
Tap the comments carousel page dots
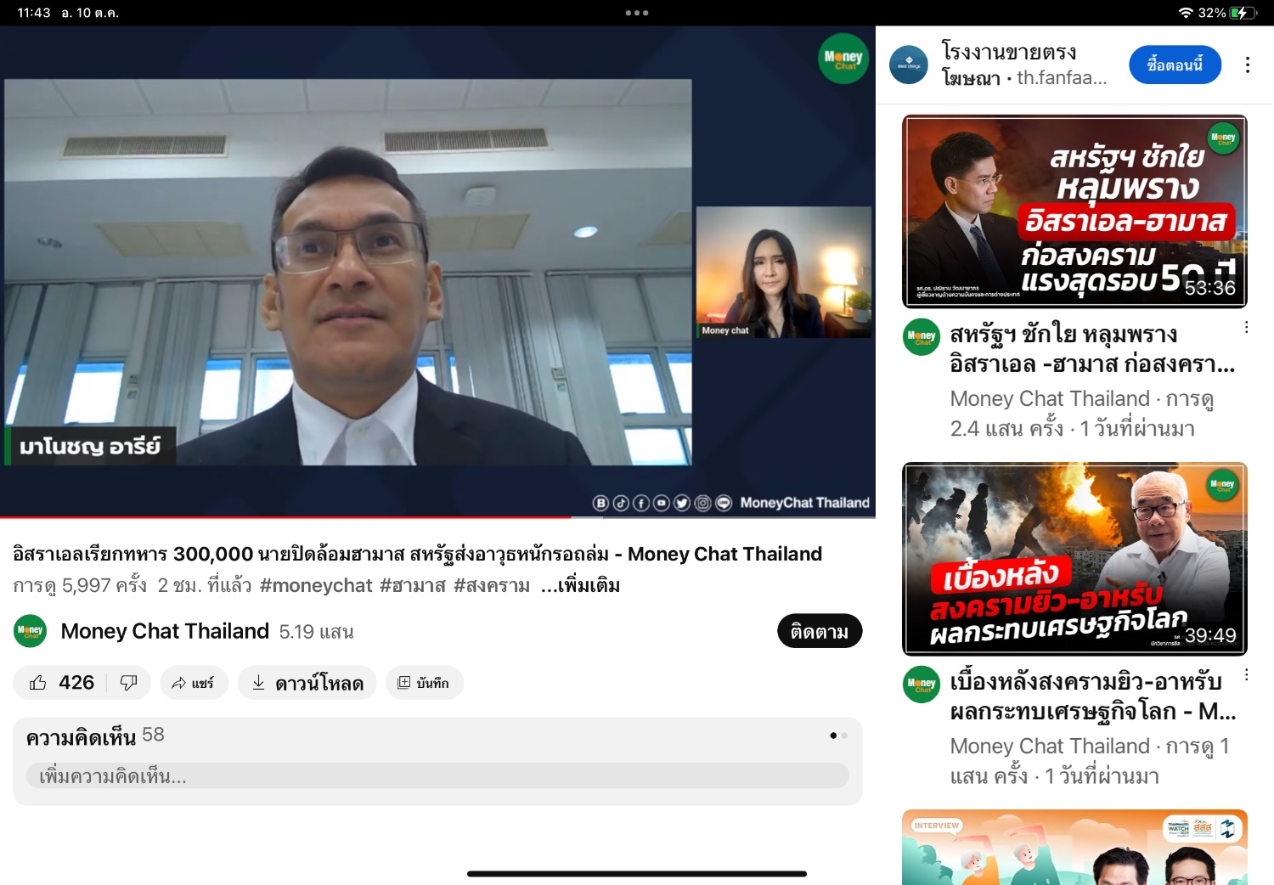click(839, 736)
